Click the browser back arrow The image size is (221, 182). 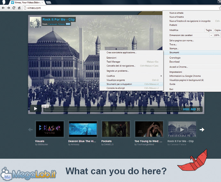point(3,8)
